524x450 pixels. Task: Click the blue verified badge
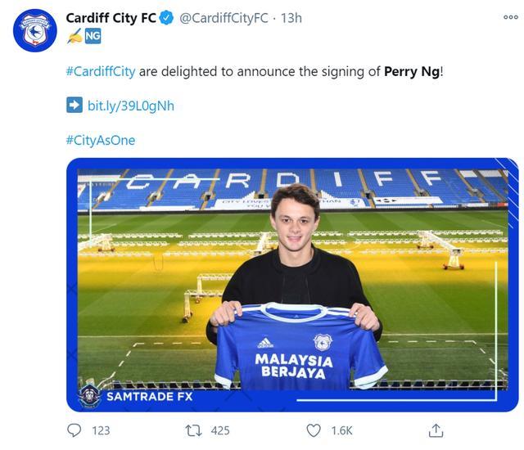point(165,18)
